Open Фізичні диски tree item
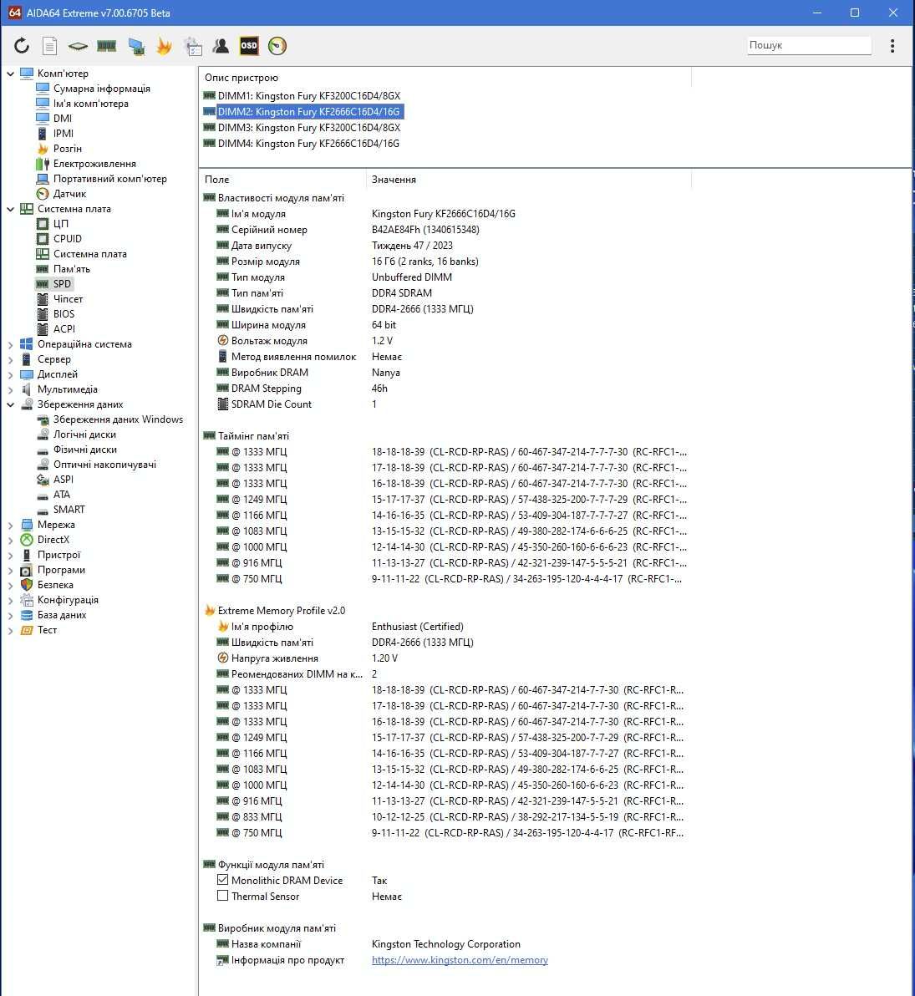Image resolution: width=915 pixels, height=996 pixels. (x=85, y=450)
